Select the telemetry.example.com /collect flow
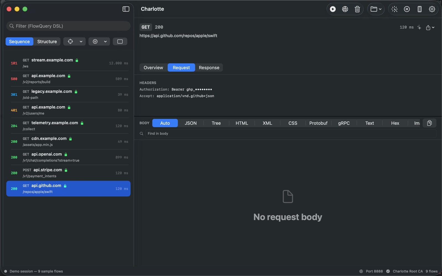This screenshot has height=276, width=442. [x=68, y=126]
